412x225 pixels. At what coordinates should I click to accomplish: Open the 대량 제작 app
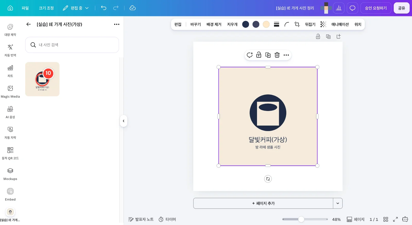click(10, 30)
